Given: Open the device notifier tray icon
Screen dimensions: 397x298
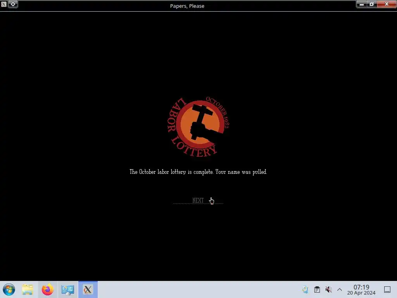Looking at the screenshot, I should click(x=306, y=289).
